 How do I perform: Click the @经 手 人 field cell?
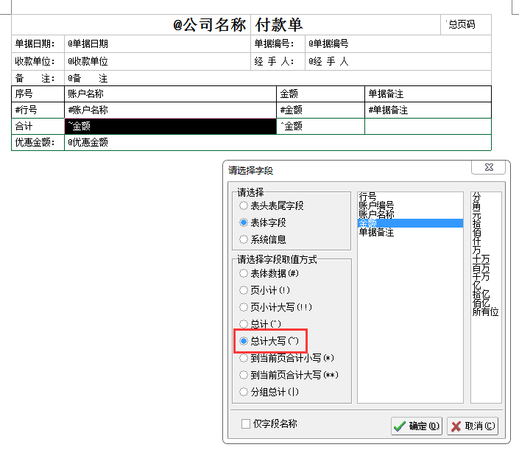point(398,61)
